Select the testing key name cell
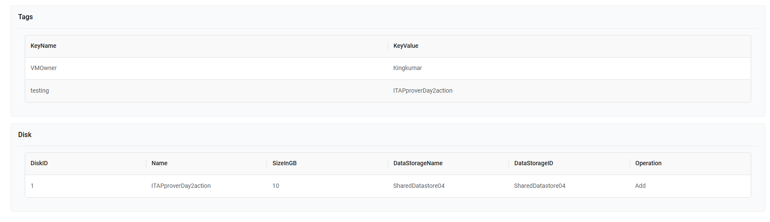The image size is (770, 222). (x=40, y=91)
